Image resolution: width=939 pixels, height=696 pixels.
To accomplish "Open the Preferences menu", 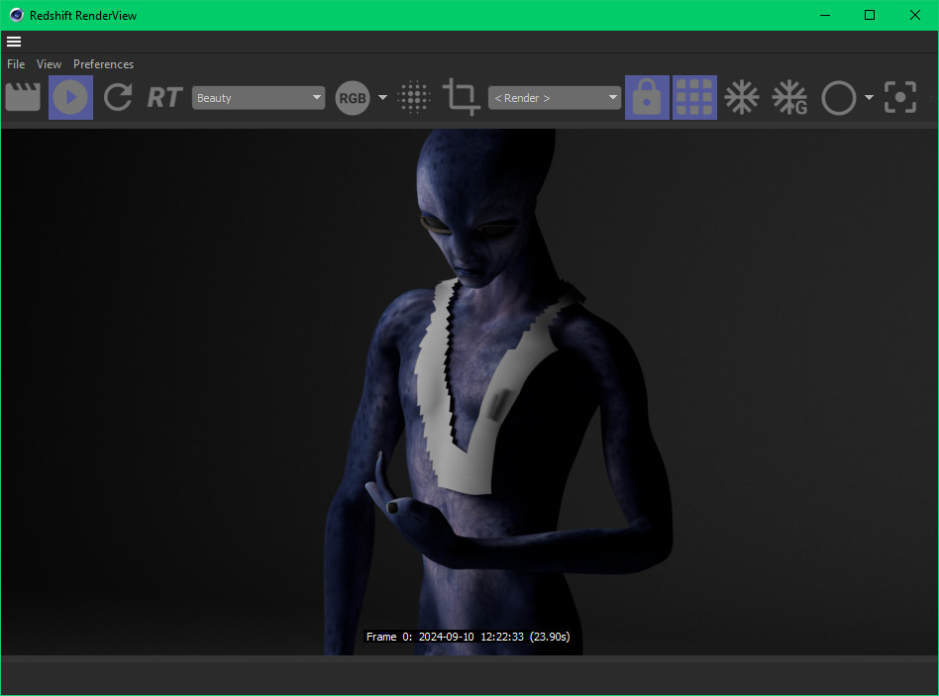I will 103,64.
